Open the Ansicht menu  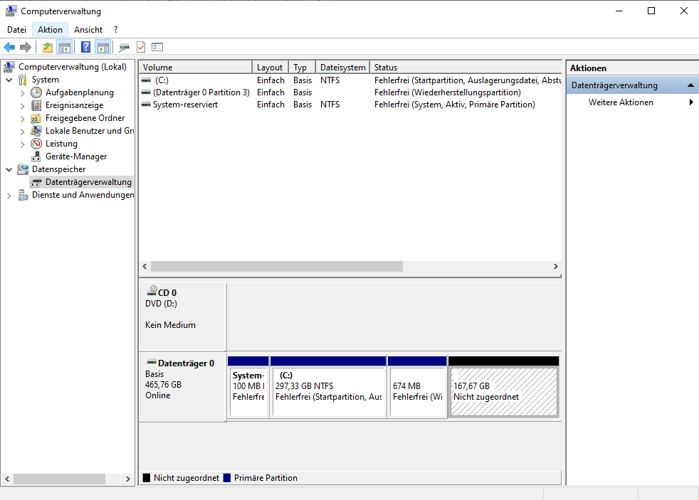coord(88,30)
